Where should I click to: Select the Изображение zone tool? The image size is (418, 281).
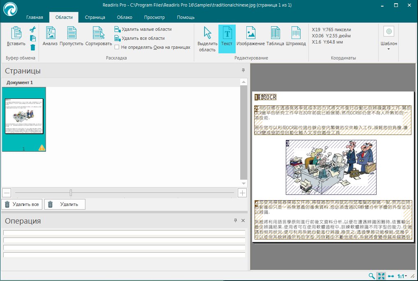(x=250, y=36)
